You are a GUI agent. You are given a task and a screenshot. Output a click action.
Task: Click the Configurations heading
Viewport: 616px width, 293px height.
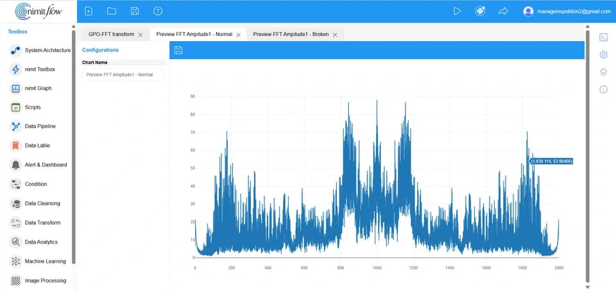click(100, 50)
